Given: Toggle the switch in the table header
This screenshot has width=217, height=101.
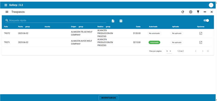Looking at the screenshot, I should tap(206, 21).
